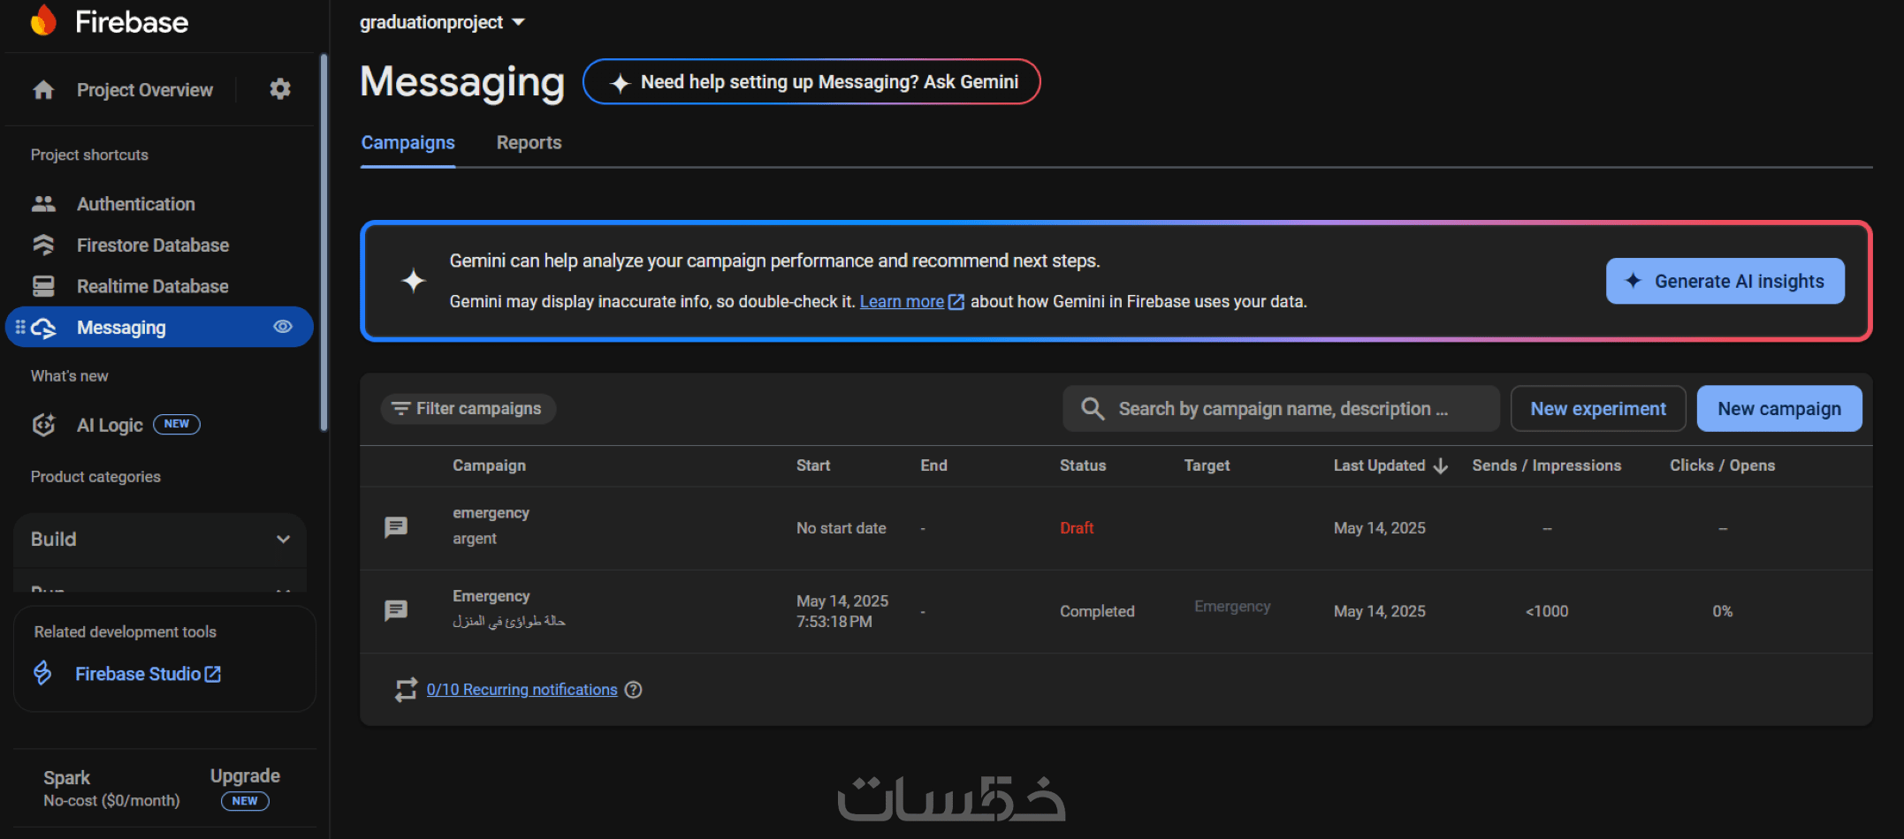
Task: Click the Spark No-cost plan label
Action: 111,788
